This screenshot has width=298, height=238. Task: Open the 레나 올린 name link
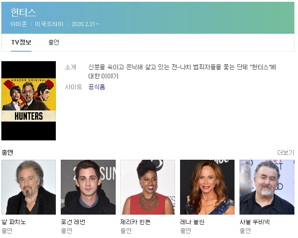click(192, 222)
